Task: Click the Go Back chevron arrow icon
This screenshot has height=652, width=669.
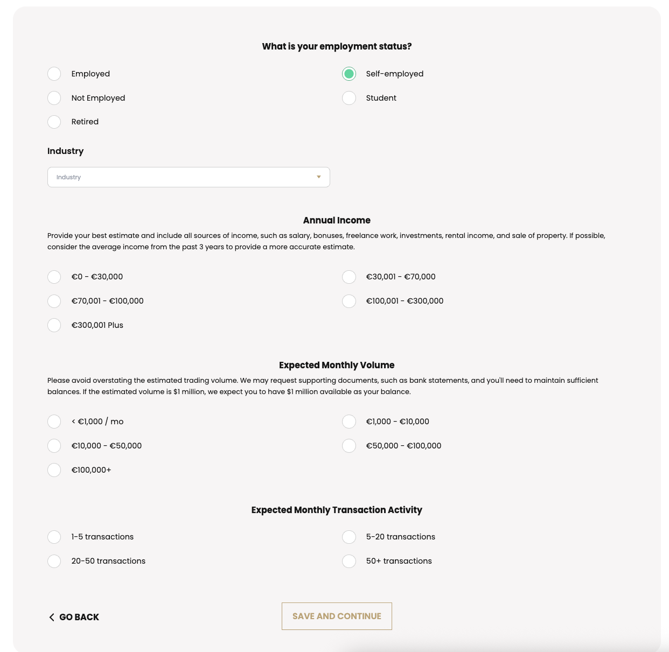Action: click(x=52, y=617)
